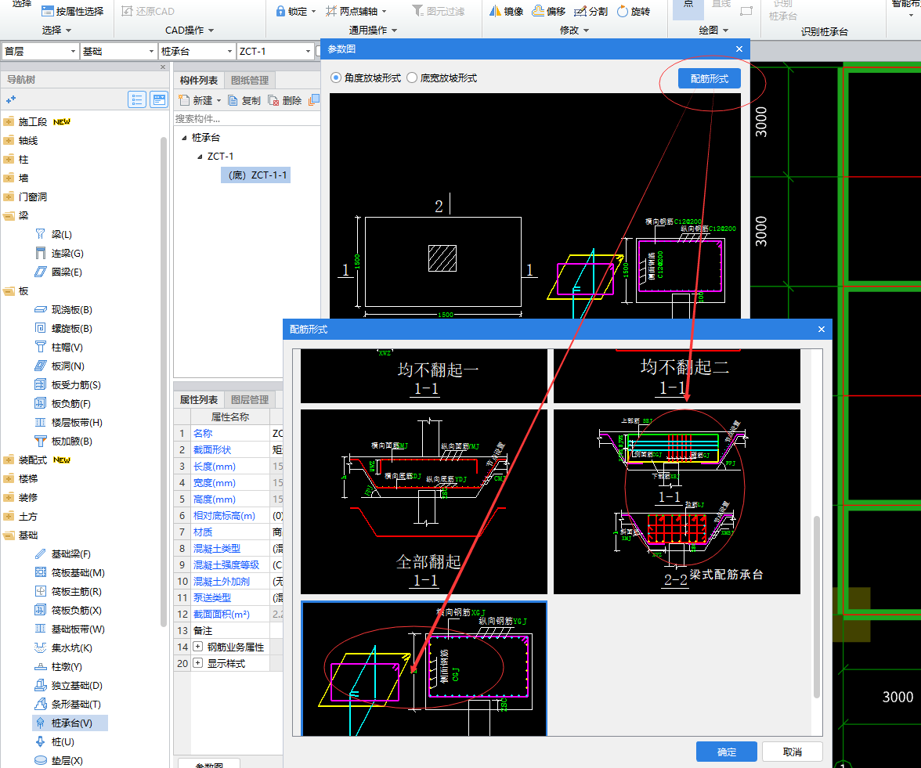
Task: Select the 偏移 offset tool
Action: pos(548,11)
